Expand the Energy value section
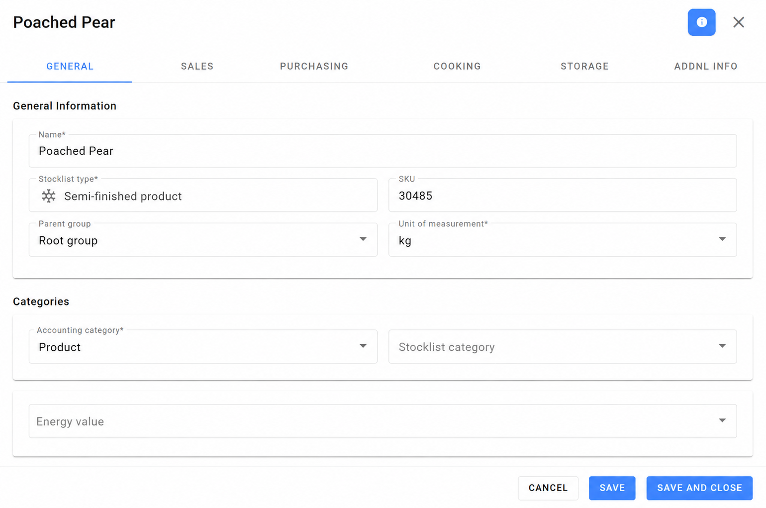766x508 pixels. tap(383, 421)
